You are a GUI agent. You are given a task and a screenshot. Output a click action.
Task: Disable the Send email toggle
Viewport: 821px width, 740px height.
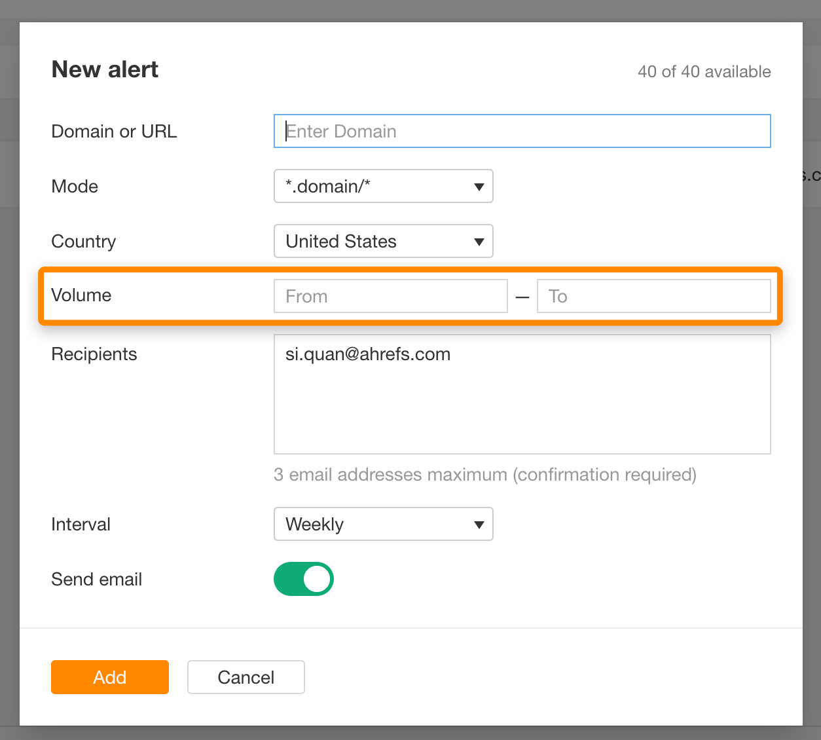304,580
